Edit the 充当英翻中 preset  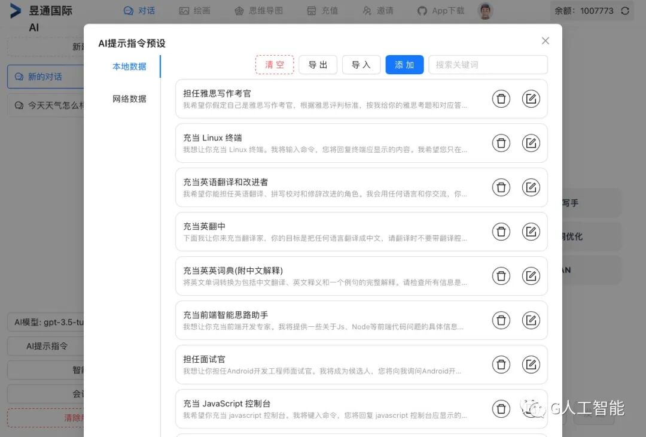[x=531, y=232]
